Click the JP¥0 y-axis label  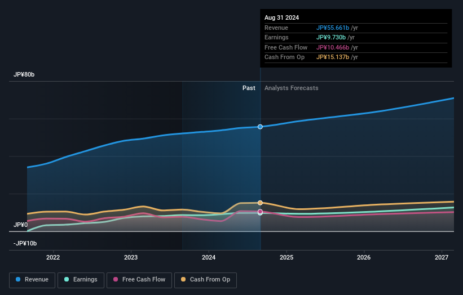click(21, 225)
